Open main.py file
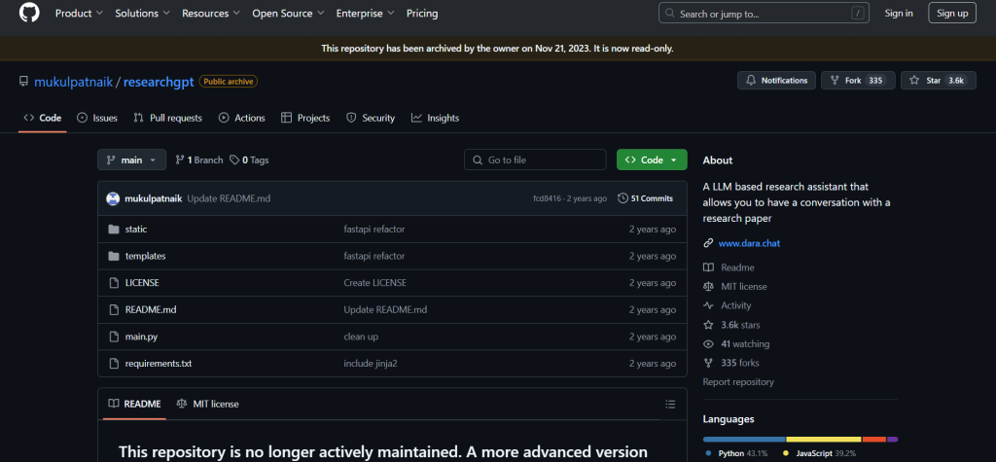The height and width of the screenshot is (462, 996). 141,337
